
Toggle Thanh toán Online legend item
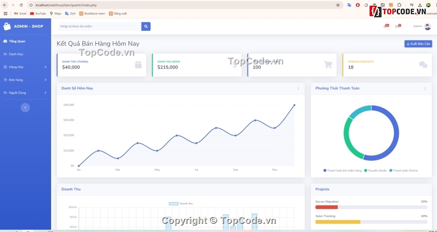(403, 170)
